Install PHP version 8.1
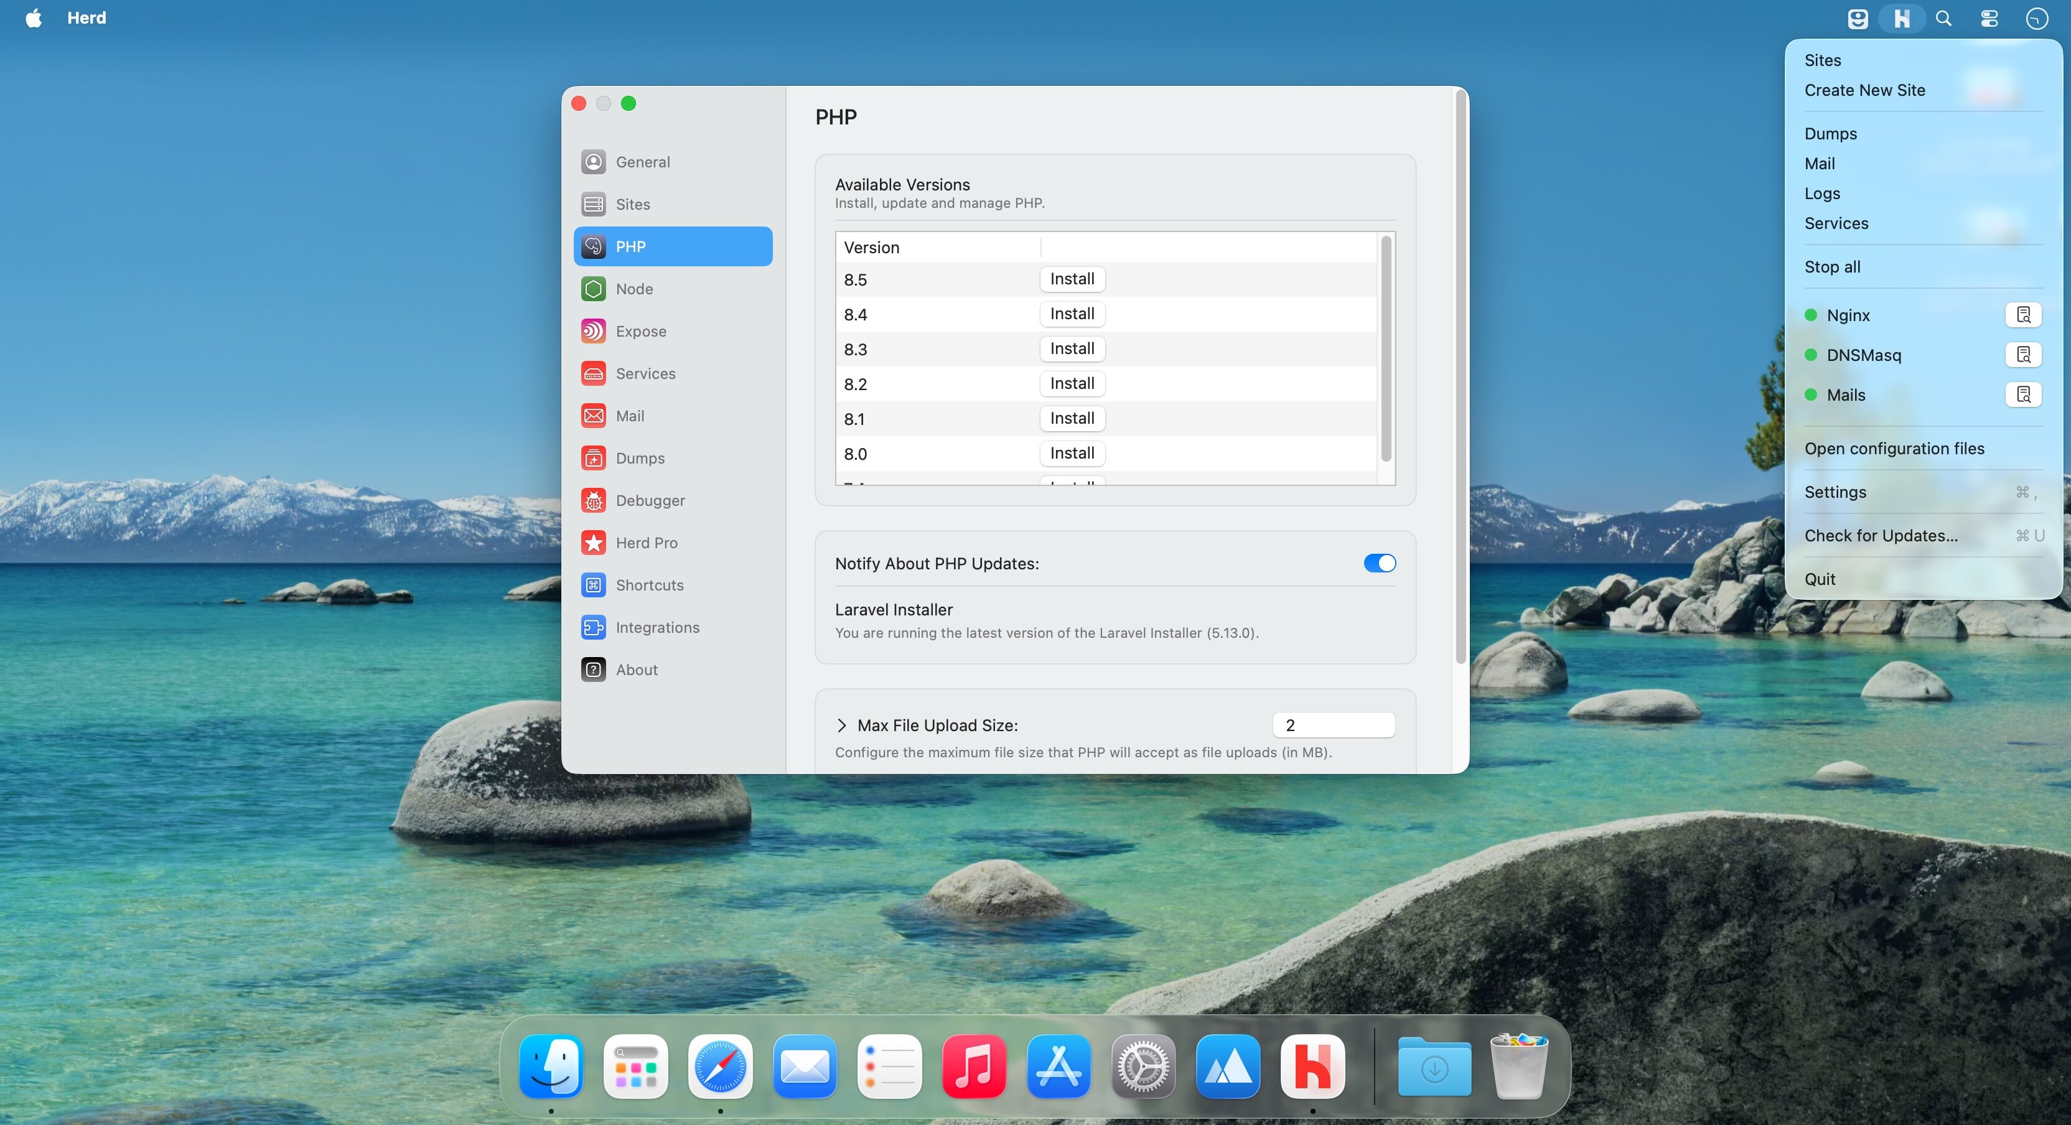 tap(1072, 418)
